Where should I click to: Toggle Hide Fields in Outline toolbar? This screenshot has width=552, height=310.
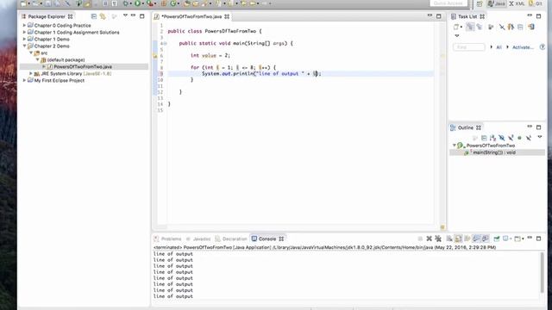click(x=502, y=138)
